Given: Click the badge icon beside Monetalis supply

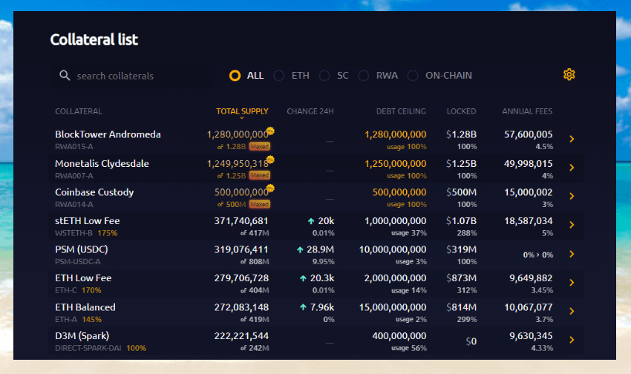Looking at the screenshot, I should (271, 160).
